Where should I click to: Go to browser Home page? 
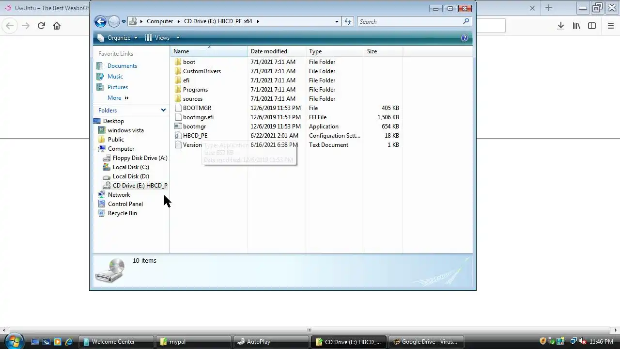(x=57, y=26)
